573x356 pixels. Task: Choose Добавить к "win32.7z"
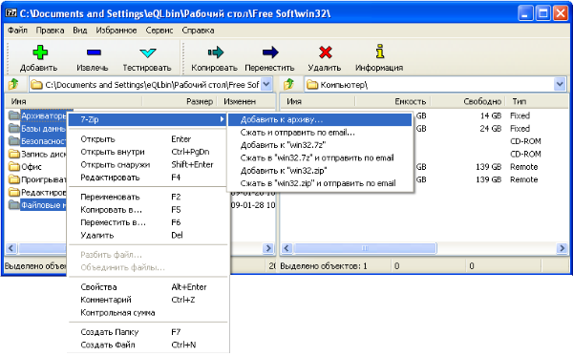tap(320, 145)
